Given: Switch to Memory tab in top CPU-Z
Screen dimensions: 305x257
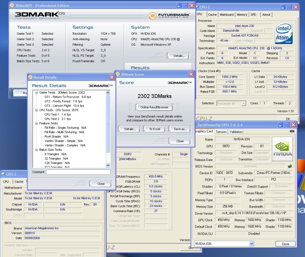Looking at the screenshot, I should point(242,15).
